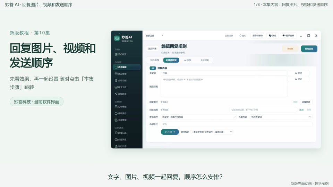Open 商品管理 via its sidebar icon

[x=116, y=74]
